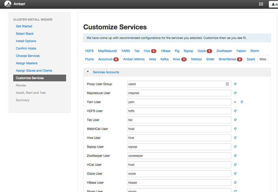Reset the HDFS User field

tap(235, 111)
